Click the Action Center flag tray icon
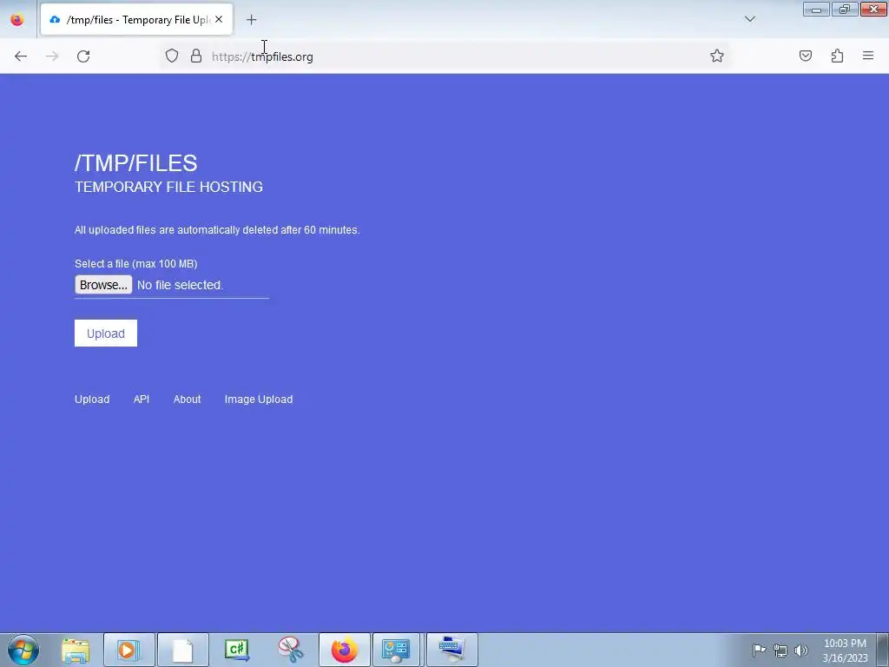This screenshot has height=667, width=889. click(x=759, y=650)
